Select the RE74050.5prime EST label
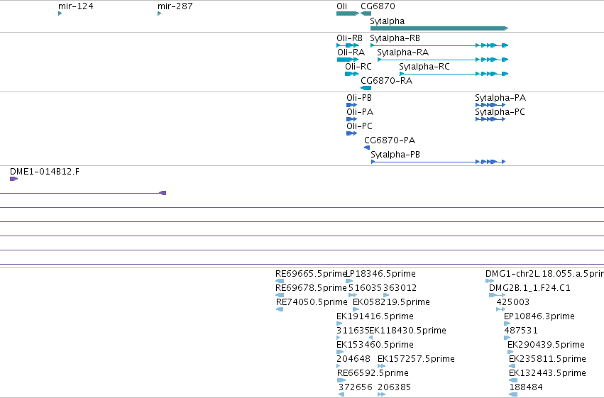Screen dimensions: 604x398 click(312, 302)
